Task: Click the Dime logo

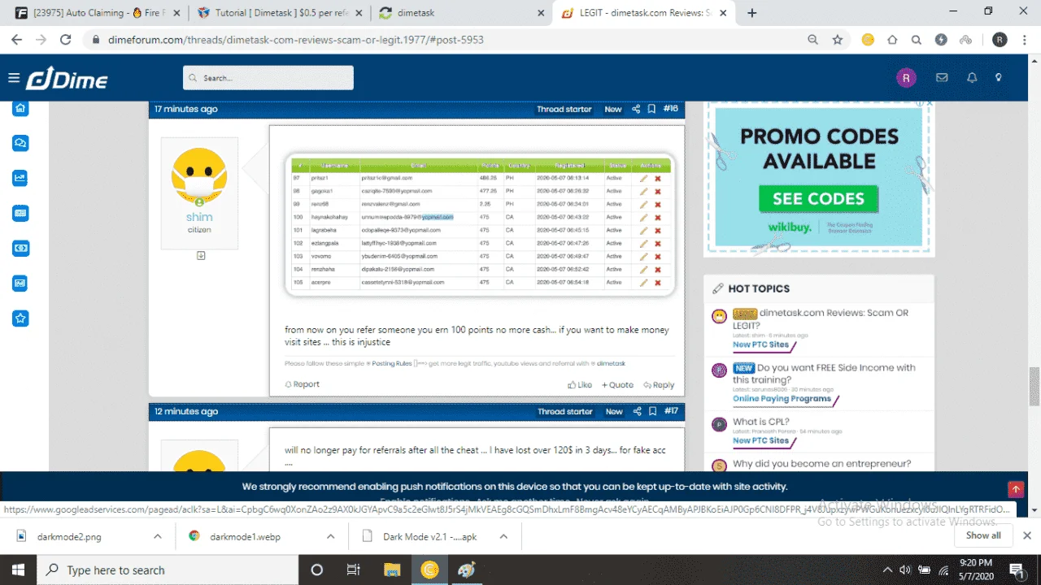Action: 67,78
